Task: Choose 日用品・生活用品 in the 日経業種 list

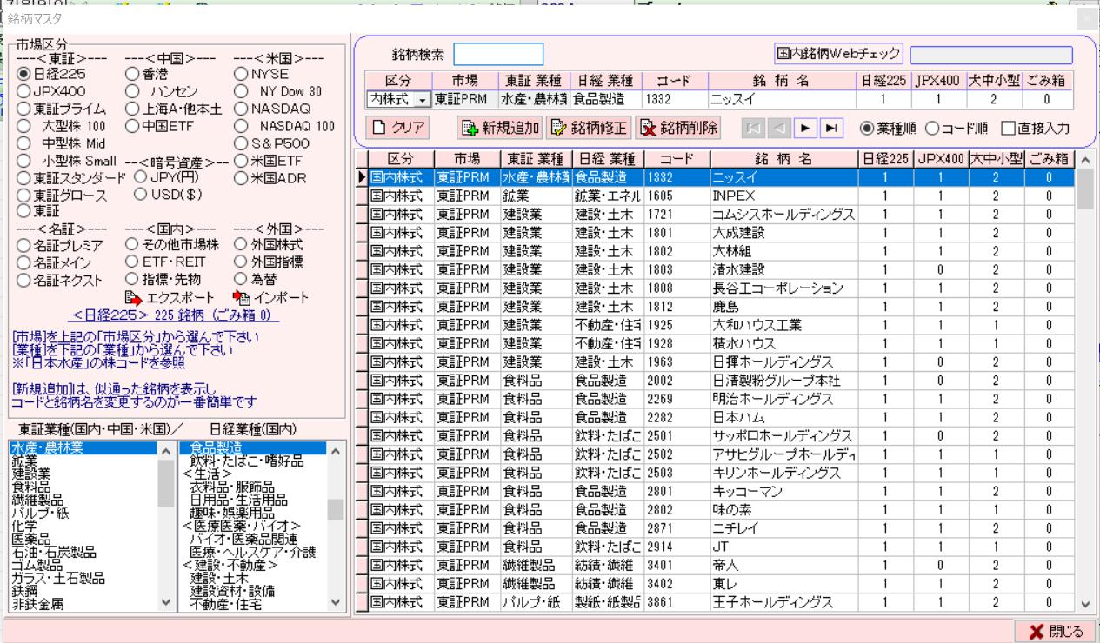Action: [x=237, y=500]
